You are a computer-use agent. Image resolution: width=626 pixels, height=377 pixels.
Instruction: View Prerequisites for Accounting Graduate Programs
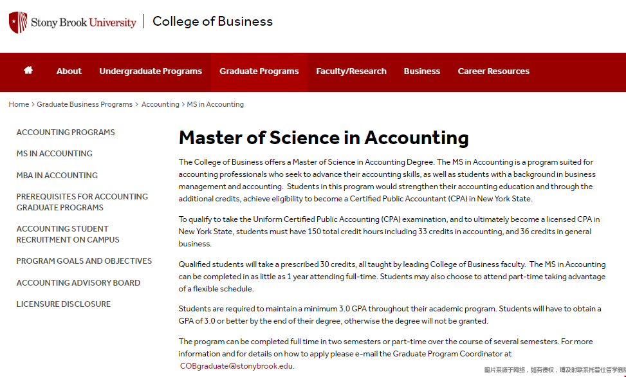[x=82, y=202]
